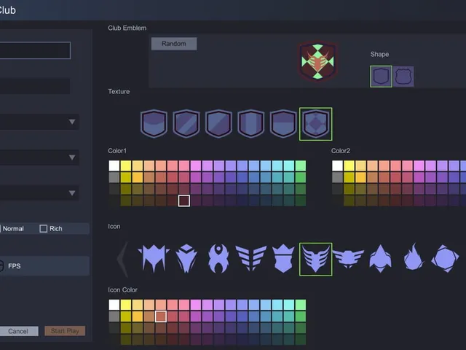Go to previous icon page arrow
Viewport: 466px width, 350px height.
[x=123, y=259]
